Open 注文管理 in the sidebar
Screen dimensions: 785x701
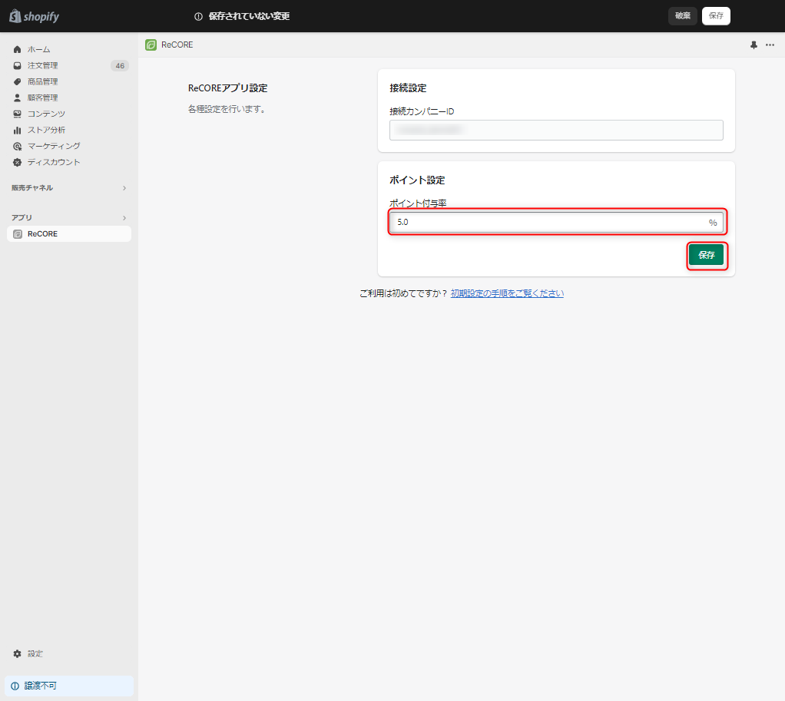42,65
